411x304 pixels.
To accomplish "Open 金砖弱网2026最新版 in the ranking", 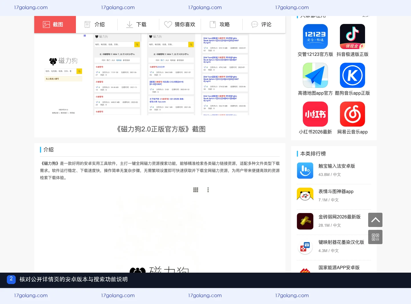I will pos(340,217).
